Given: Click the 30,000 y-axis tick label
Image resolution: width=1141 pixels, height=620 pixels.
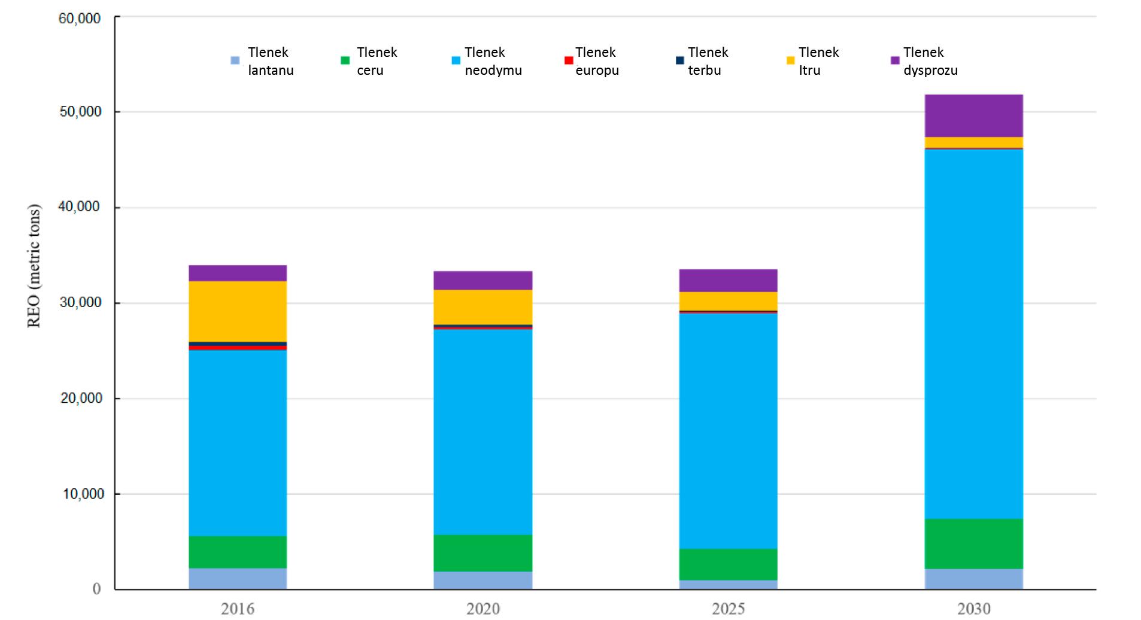Looking at the screenshot, I should [x=80, y=303].
